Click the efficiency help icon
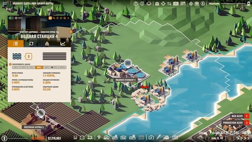 tap(10, 64)
